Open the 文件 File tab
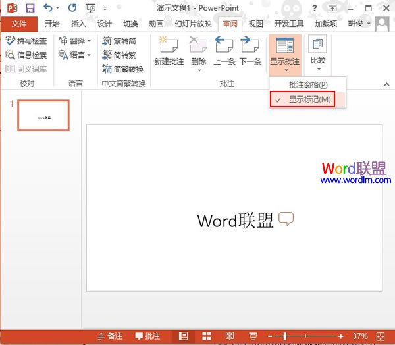Screen dimensions: 395x345 click(19, 24)
